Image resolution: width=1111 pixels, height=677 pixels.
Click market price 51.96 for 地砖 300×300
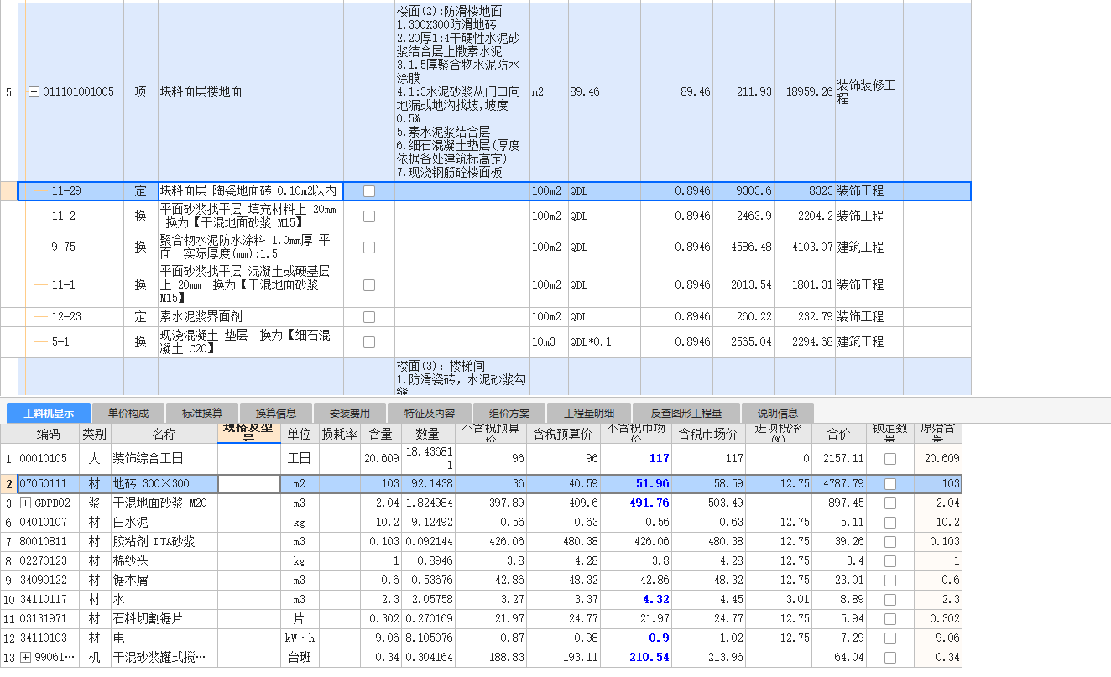click(635, 484)
